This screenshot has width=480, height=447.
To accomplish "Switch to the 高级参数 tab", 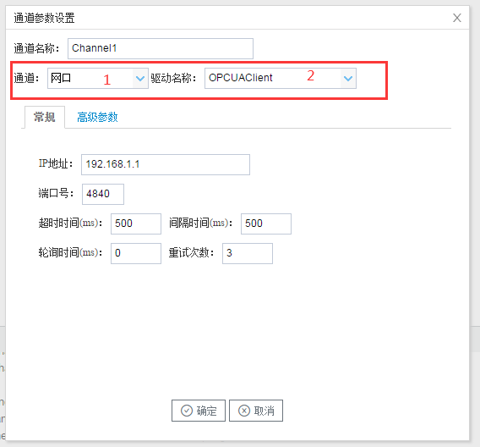I will pos(97,117).
